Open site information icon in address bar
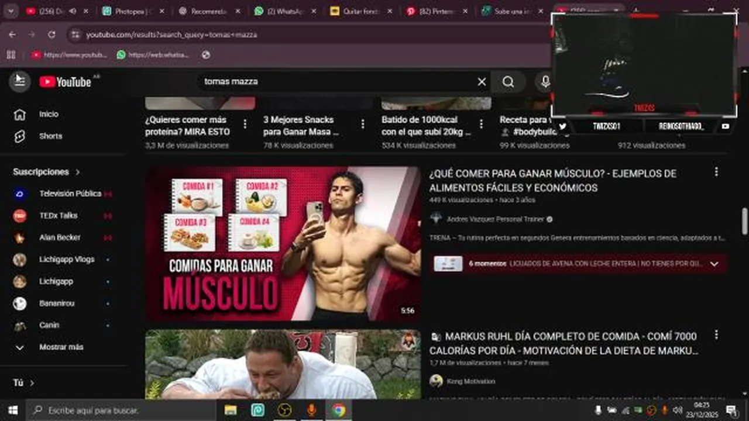This screenshot has height=421, width=749. 75,35
